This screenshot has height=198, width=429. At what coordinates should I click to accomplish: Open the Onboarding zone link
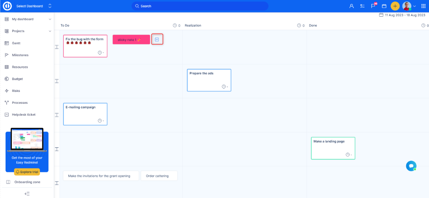pyautogui.click(x=27, y=182)
